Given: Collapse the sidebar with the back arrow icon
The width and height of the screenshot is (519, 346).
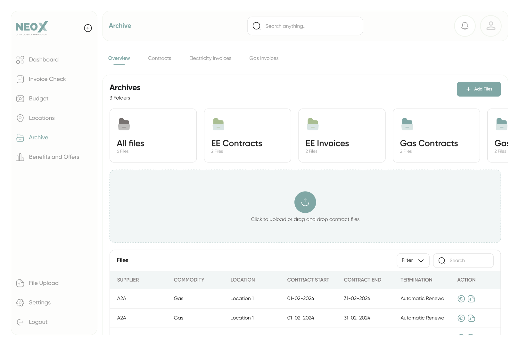Looking at the screenshot, I should pos(88,28).
